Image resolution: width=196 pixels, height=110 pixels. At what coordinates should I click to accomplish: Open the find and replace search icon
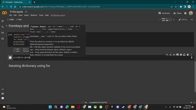coord(2,27)
